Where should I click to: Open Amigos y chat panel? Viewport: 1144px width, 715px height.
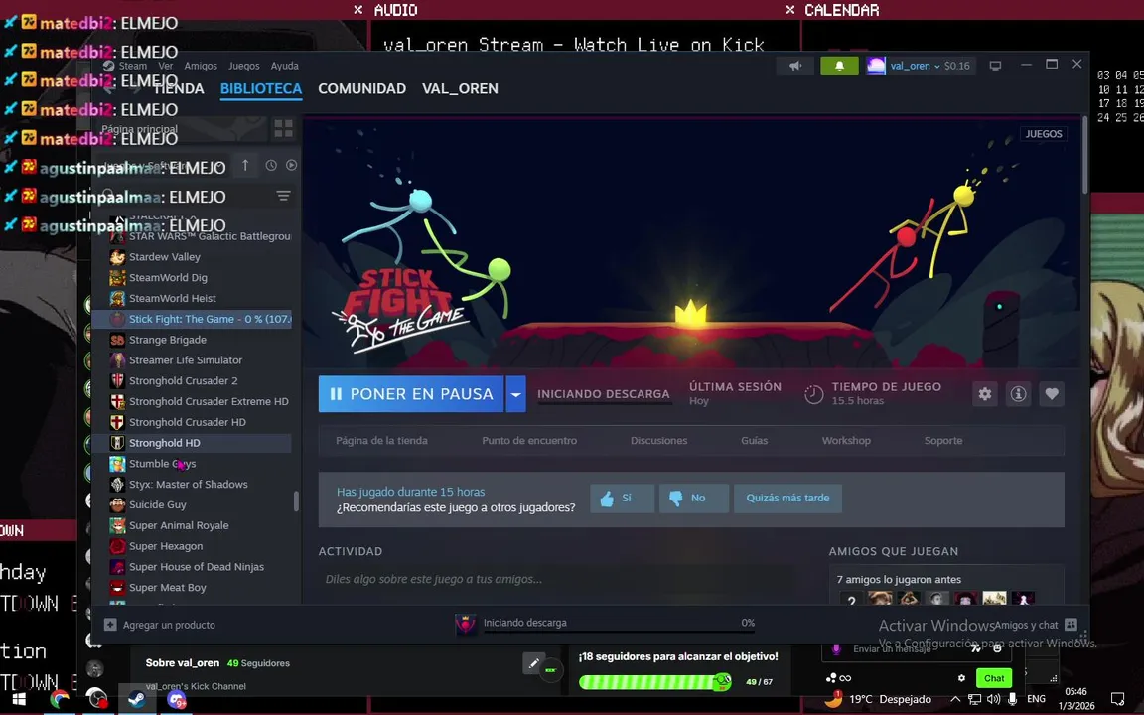pos(1036,626)
